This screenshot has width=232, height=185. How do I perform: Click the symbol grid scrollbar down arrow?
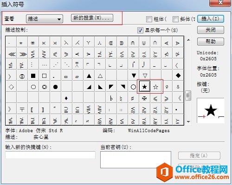tap(188, 121)
